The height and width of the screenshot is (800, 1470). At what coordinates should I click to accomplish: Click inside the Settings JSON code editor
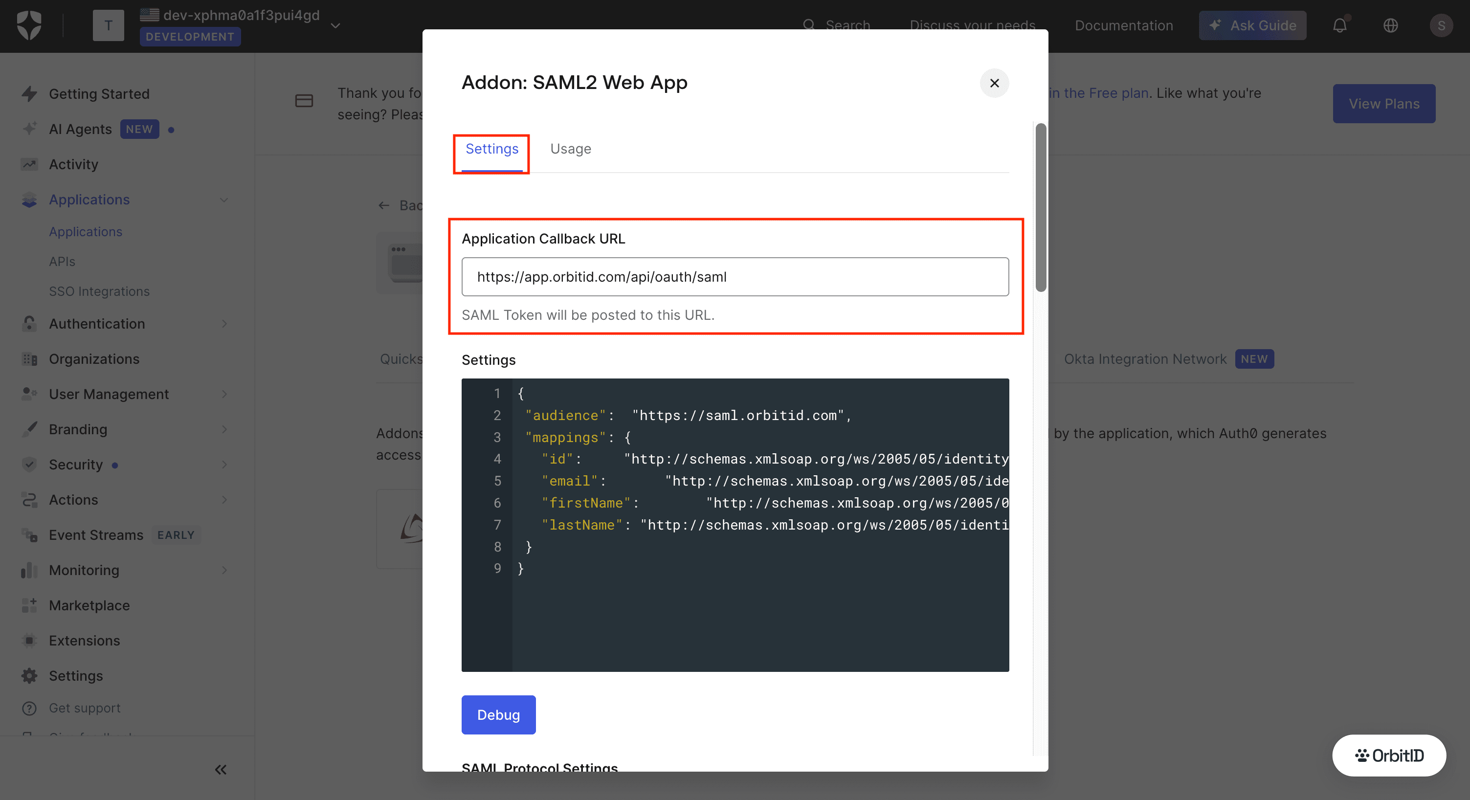click(x=735, y=525)
